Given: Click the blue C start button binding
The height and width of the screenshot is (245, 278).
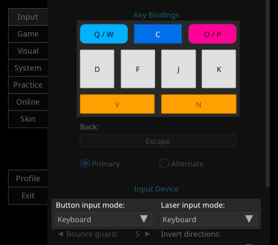Looking at the screenshot, I should click(158, 34).
